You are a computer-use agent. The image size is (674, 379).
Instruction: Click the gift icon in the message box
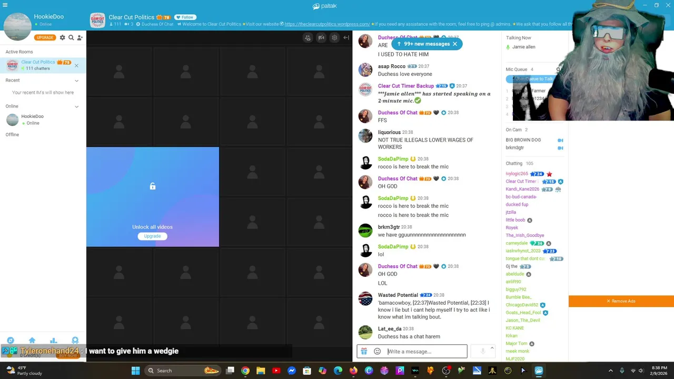coord(364,352)
